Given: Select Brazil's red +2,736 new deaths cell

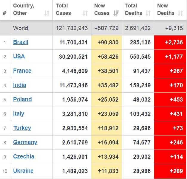Looking at the screenshot, I should [170, 42].
